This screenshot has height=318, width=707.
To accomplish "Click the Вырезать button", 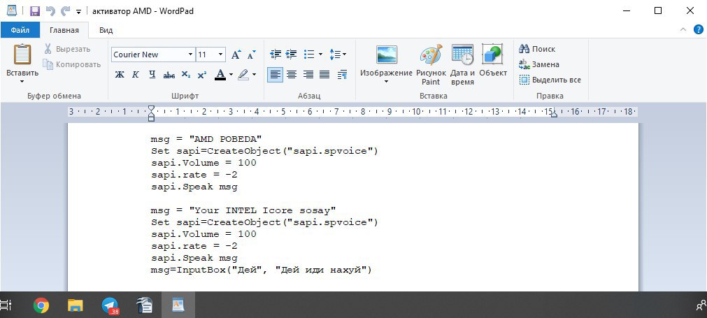I will click(x=67, y=49).
